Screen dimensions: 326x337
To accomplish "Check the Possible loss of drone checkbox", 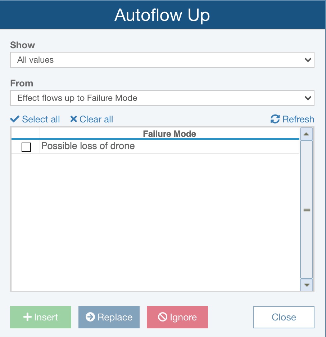I will (x=26, y=147).
